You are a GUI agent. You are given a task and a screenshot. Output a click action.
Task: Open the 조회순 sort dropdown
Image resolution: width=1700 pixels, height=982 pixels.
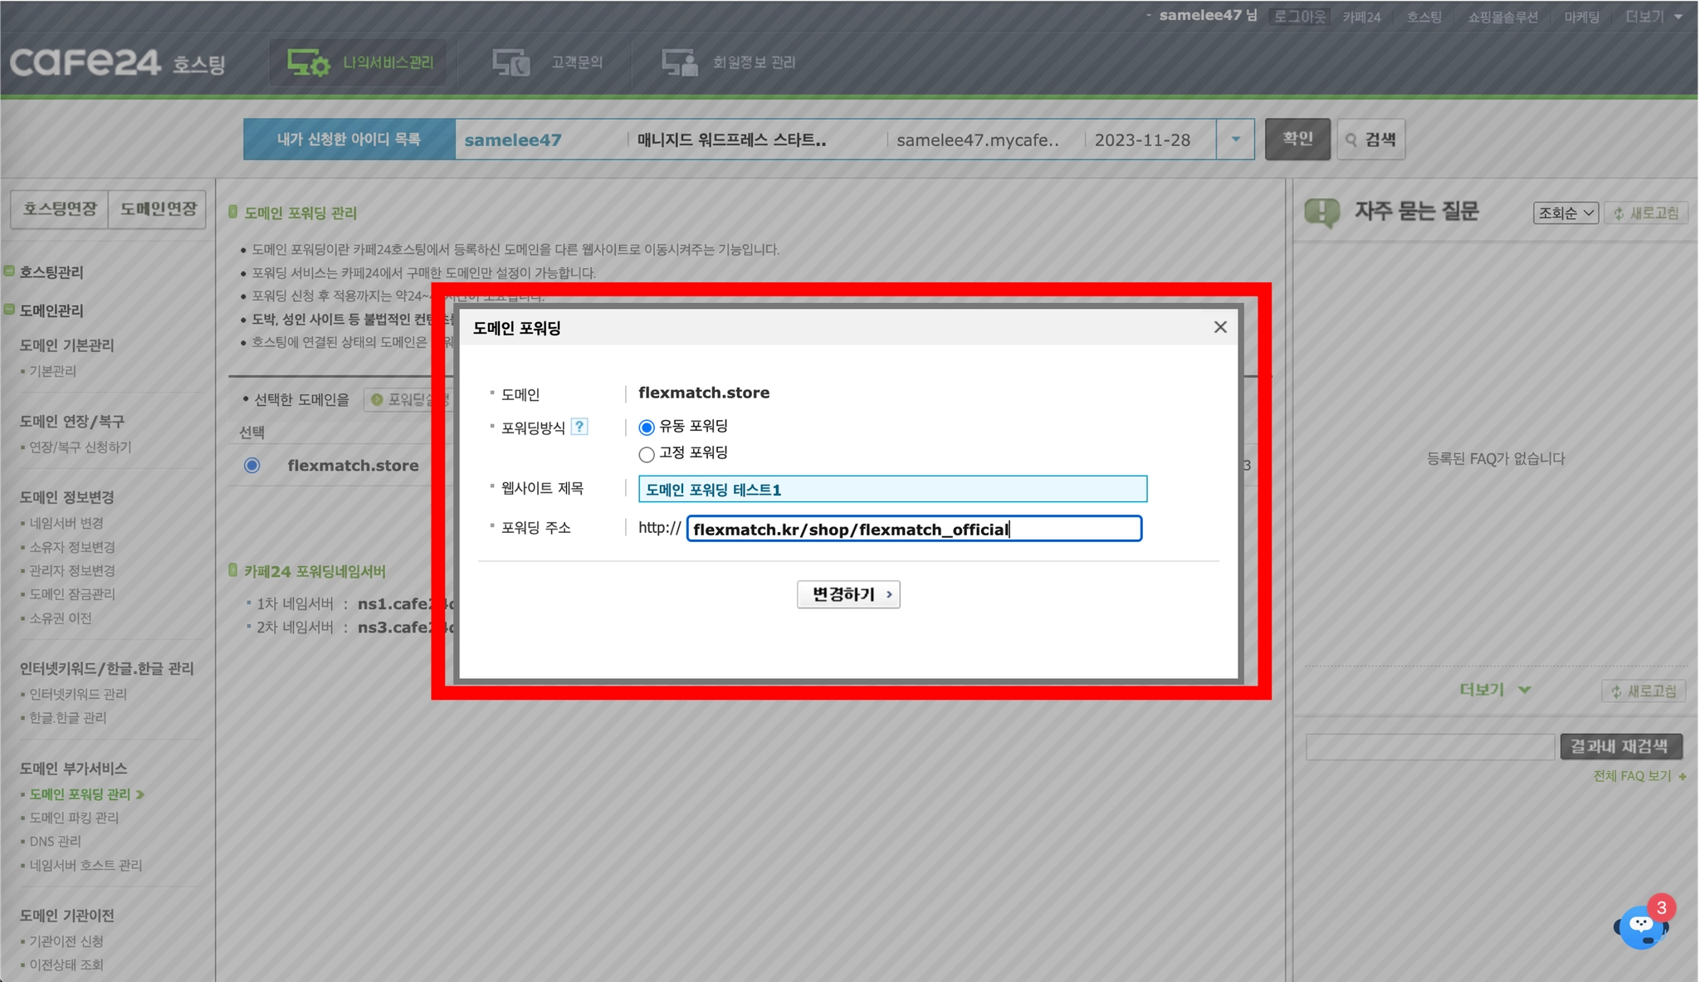click(x=1565, y=213)
